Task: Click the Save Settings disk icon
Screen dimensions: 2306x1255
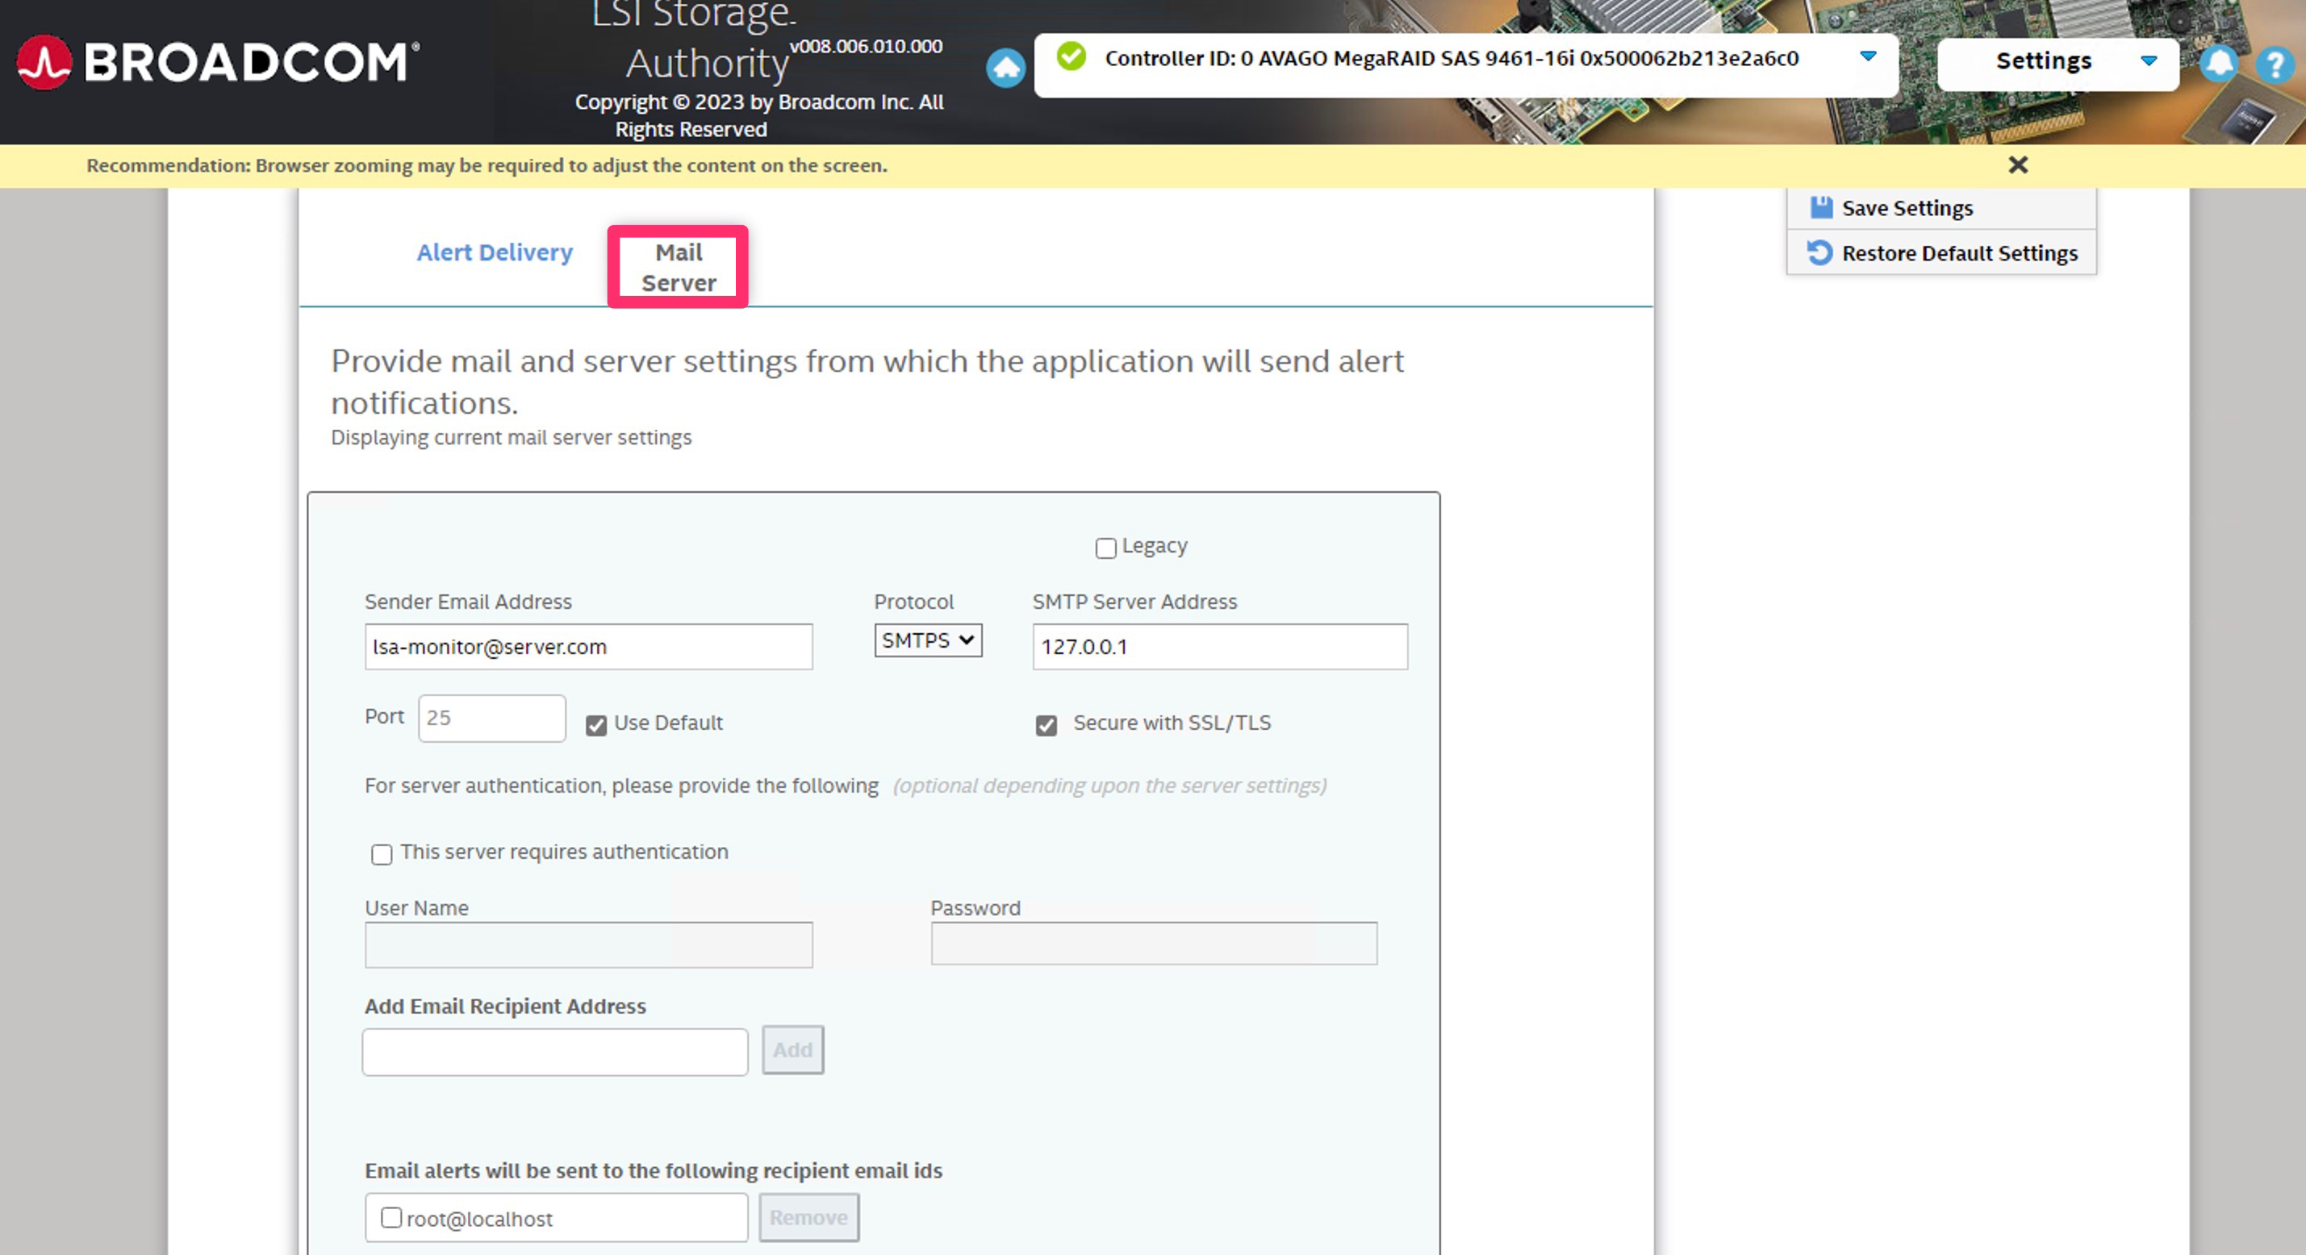Action: pos(1821,207)
